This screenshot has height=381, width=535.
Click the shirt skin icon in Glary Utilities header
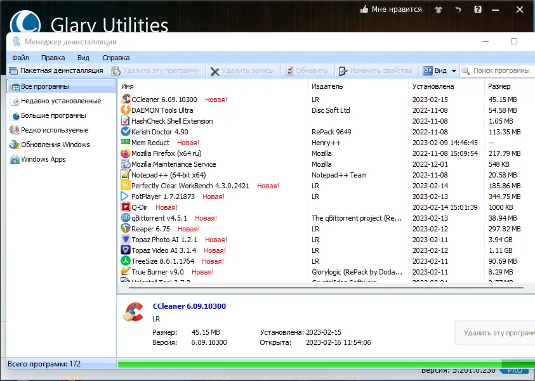[439, 10]
